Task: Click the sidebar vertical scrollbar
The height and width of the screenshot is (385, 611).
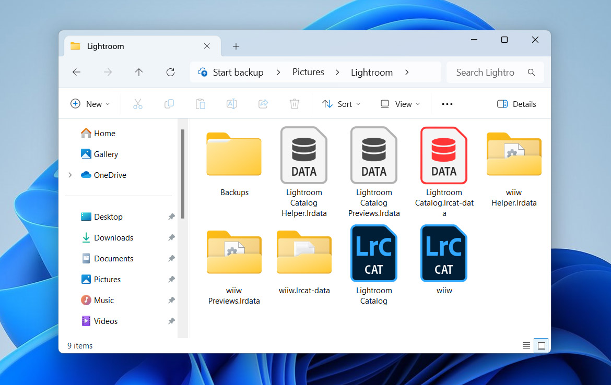Action: pos(182,174)
